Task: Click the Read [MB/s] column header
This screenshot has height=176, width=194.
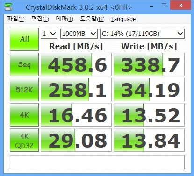Action: (76, 46)
